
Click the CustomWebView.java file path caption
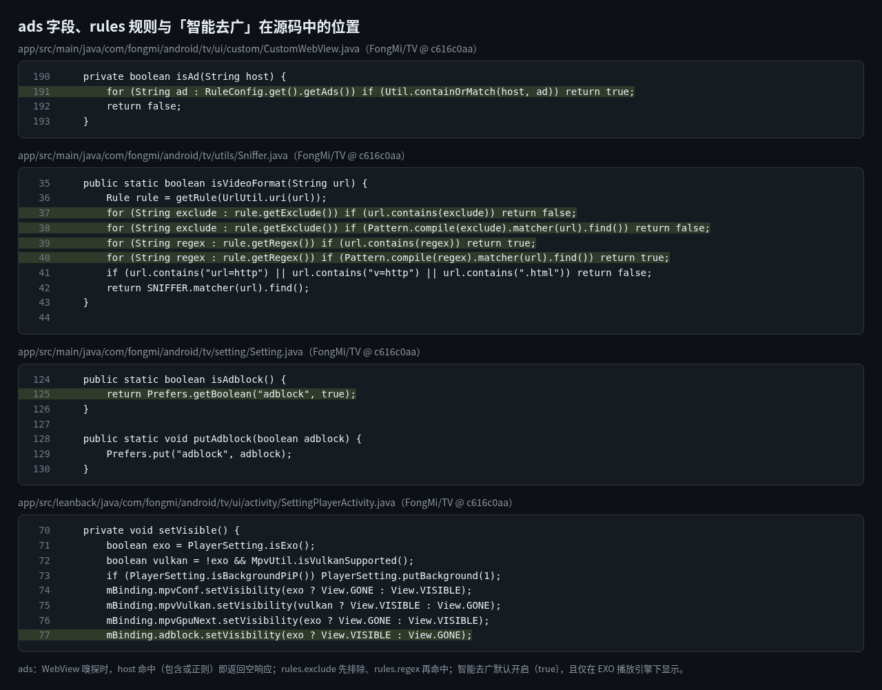(247, 49)
